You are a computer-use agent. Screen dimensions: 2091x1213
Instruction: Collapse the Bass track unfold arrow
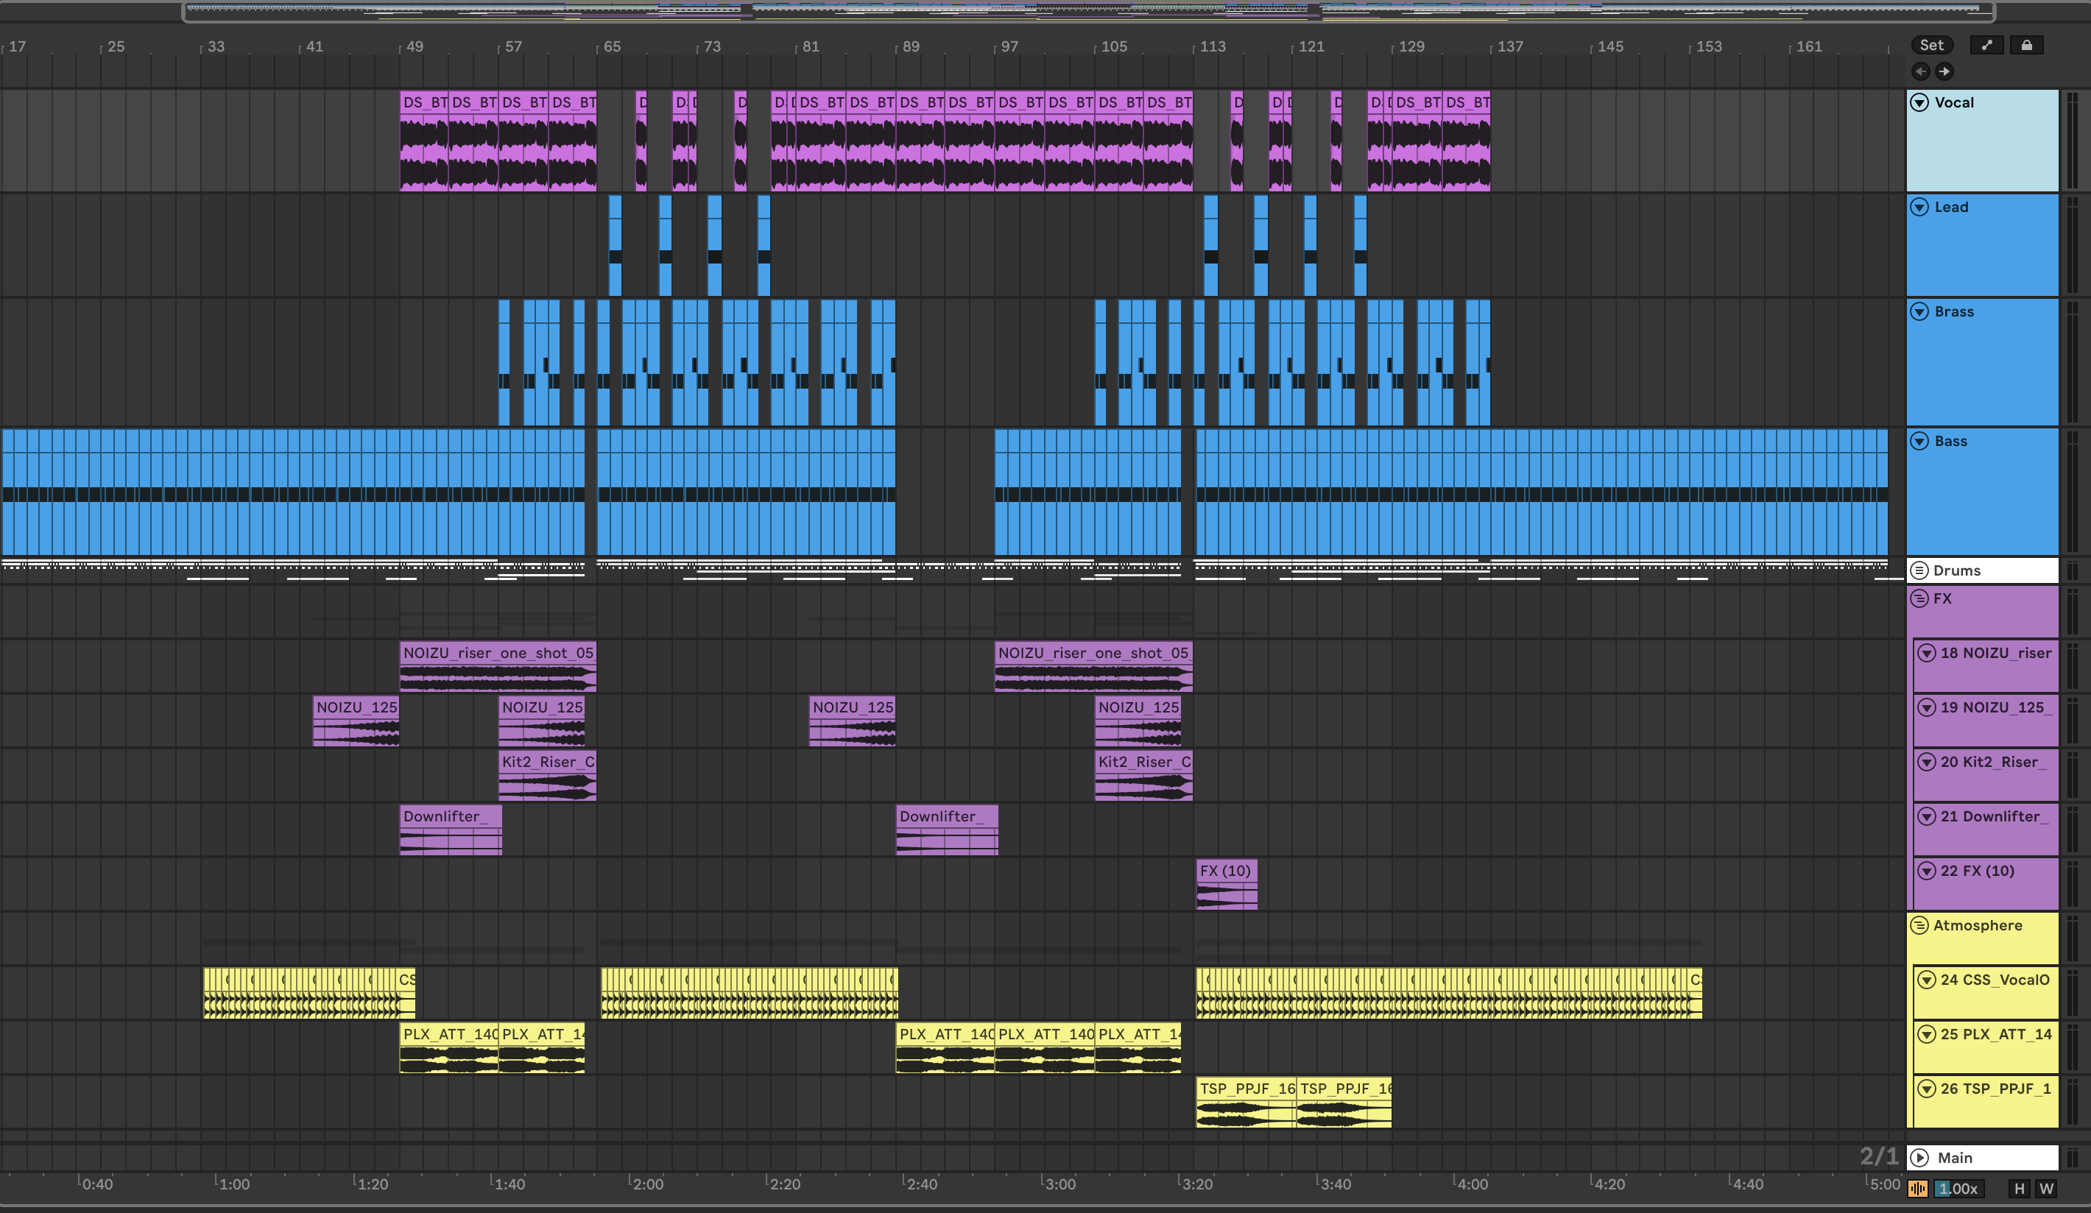point(1919,442)
